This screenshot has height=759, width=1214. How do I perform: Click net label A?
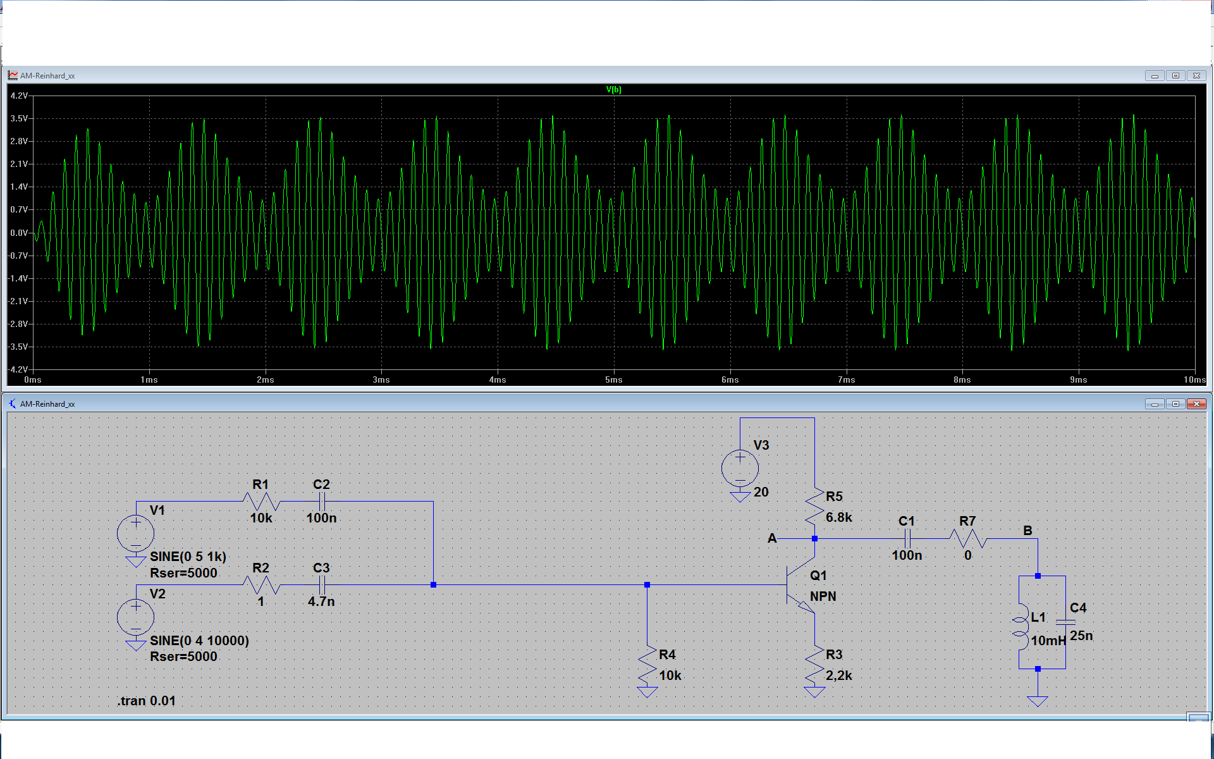[772, 538]
